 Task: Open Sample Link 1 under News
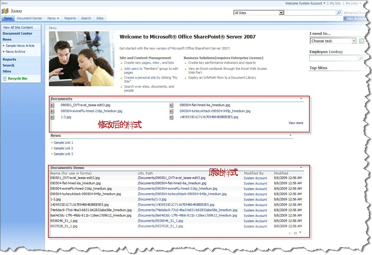pos(63,143)
